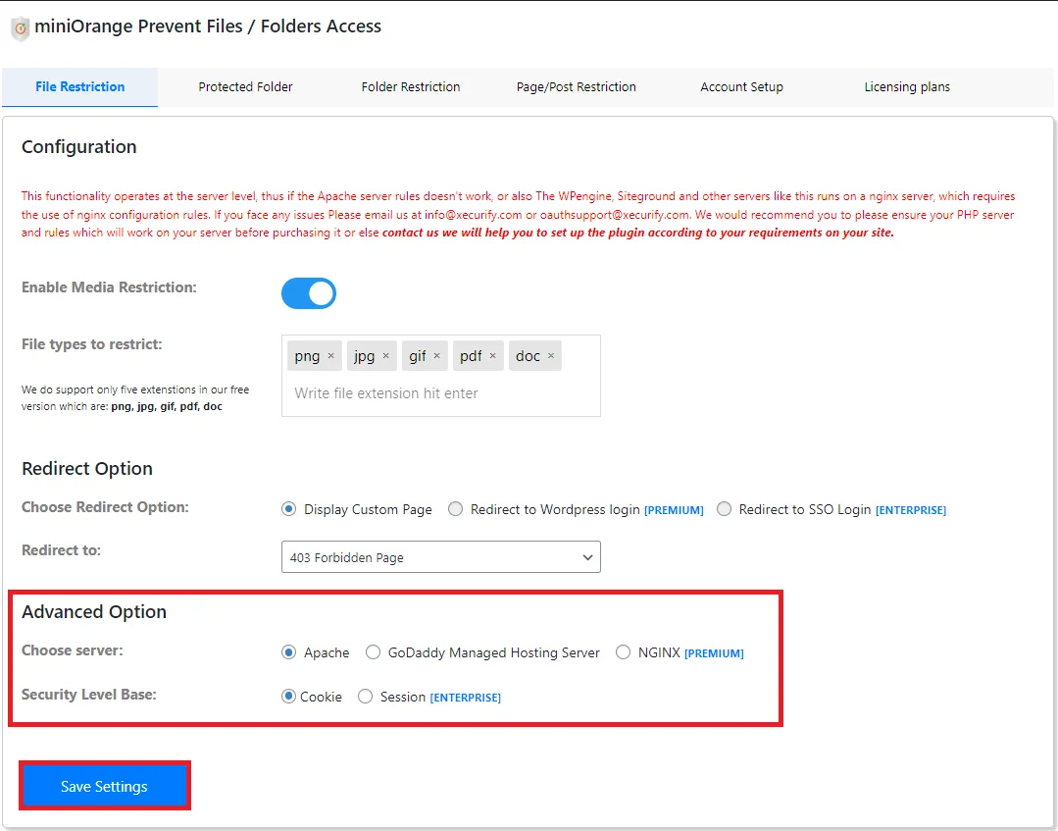
Task: Open the 403 Forbidden Page dropdown
Action: click(440, 556)
